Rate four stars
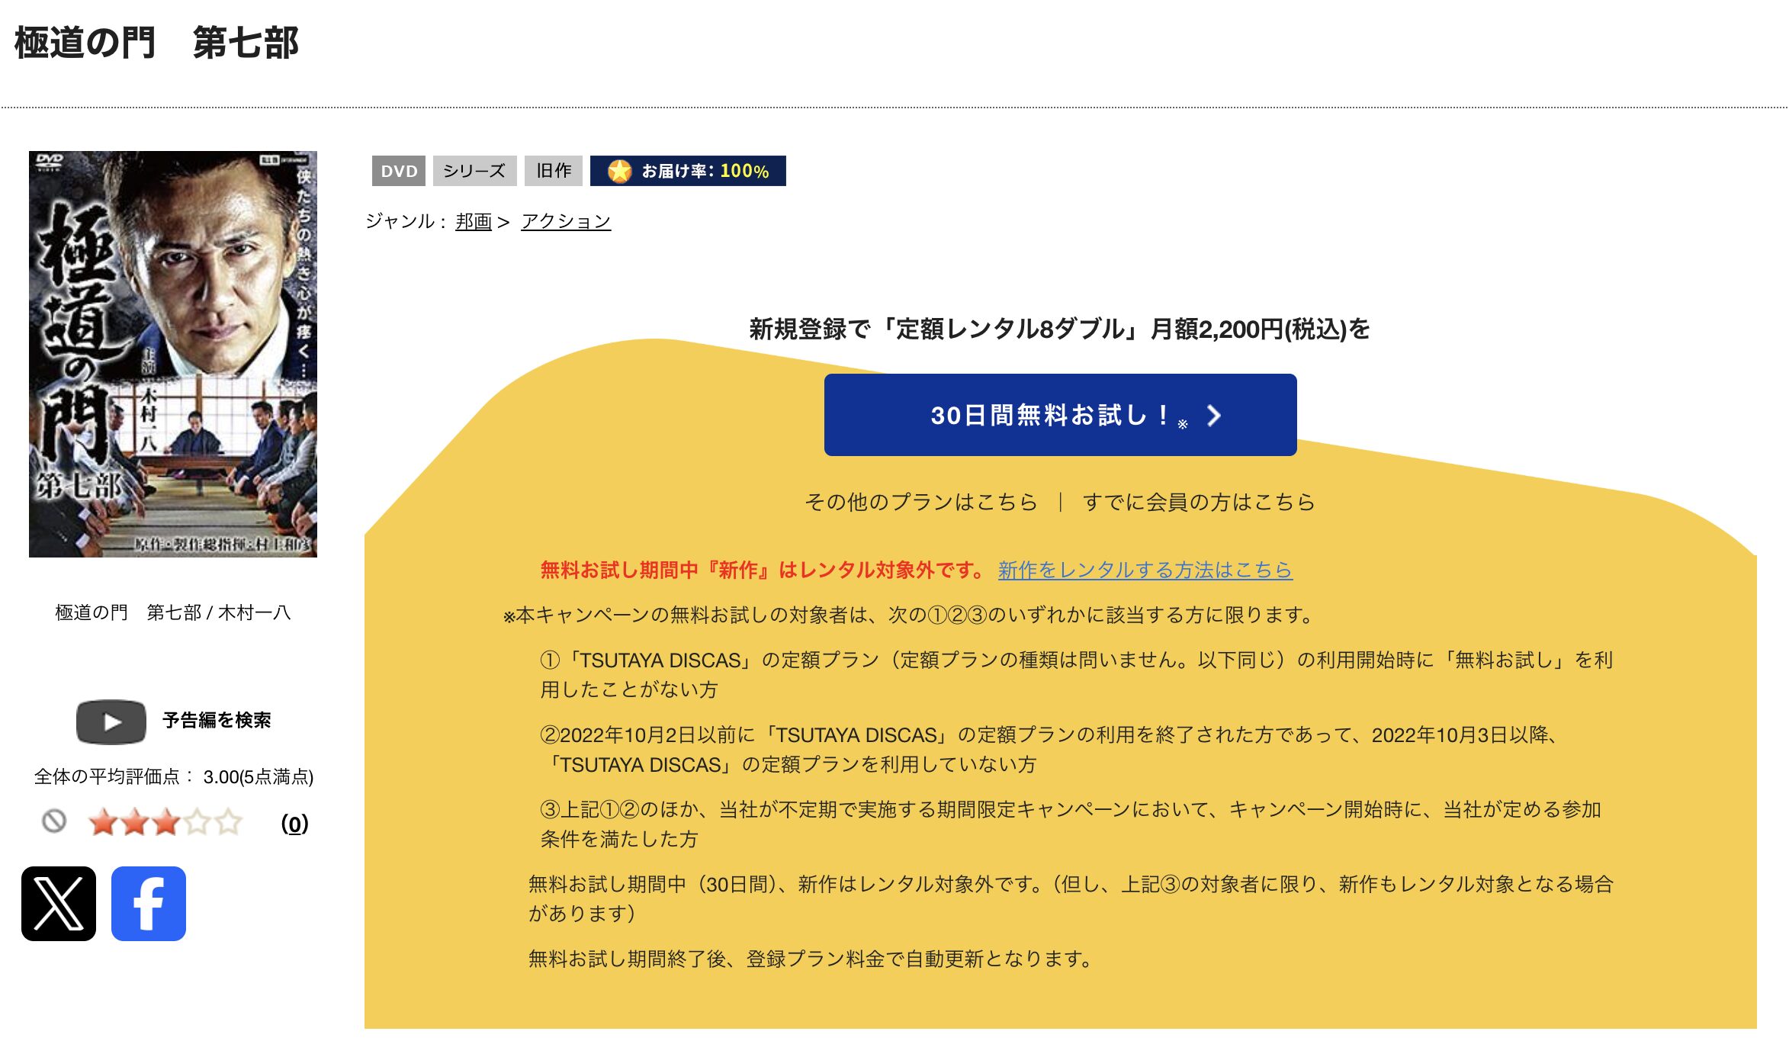This screenshot has height=1054, width=1789. pos(197,823)
